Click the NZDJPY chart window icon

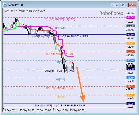pyautogui.click(x=5, y=5)
